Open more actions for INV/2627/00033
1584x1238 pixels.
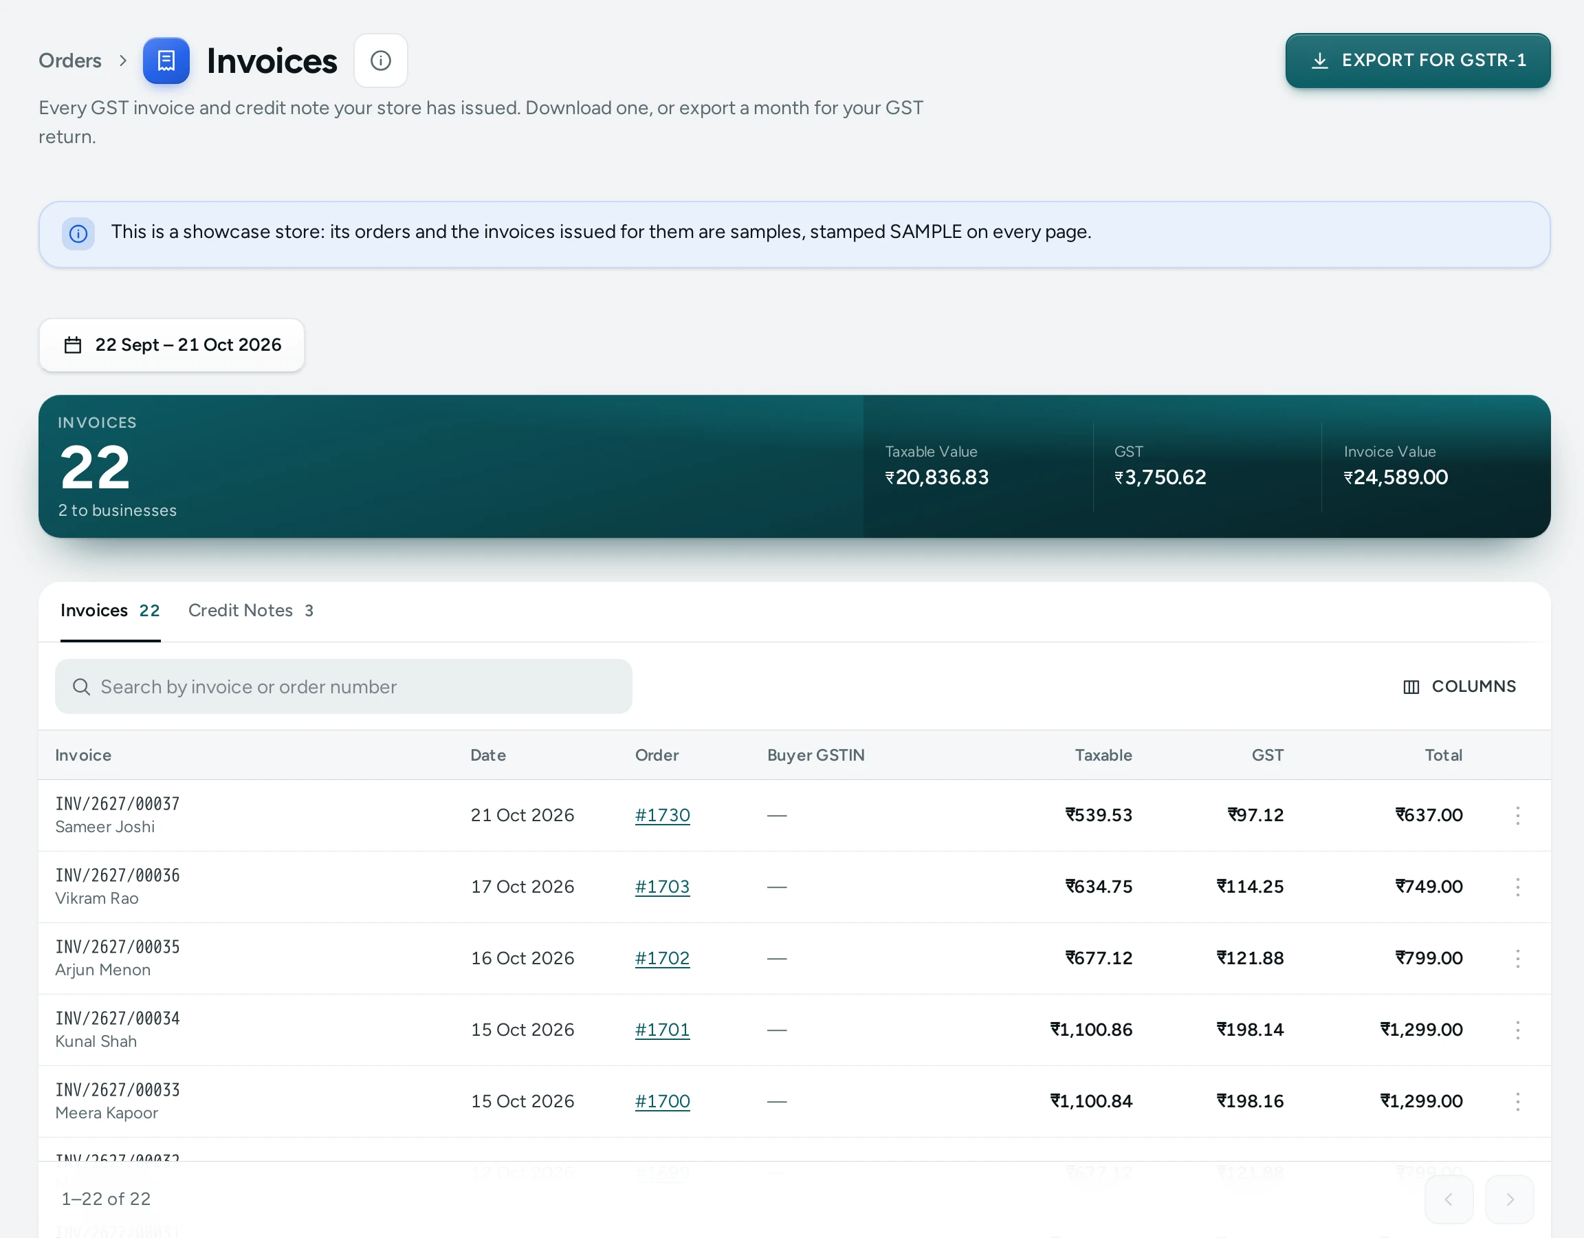(x=1517, y=1102)
